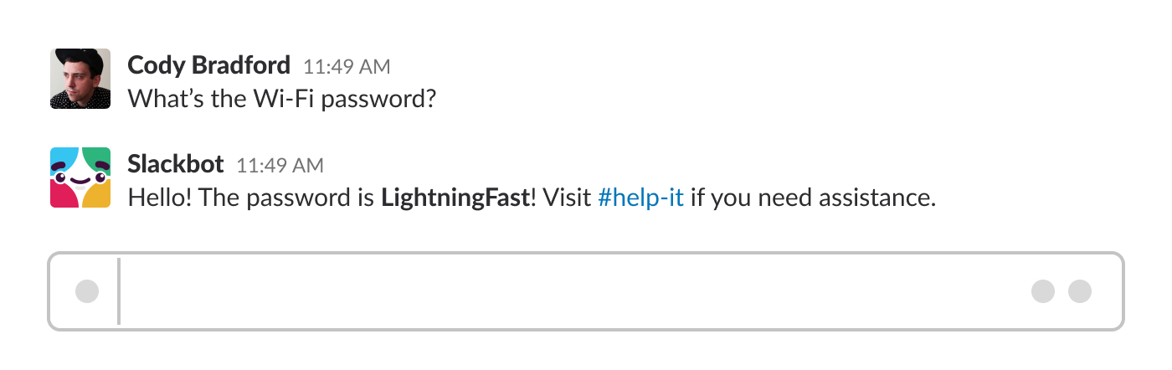This screenshot has height=370, width=1172.
Task: Click Cody Bradford's profile photo
Action: 80,79
